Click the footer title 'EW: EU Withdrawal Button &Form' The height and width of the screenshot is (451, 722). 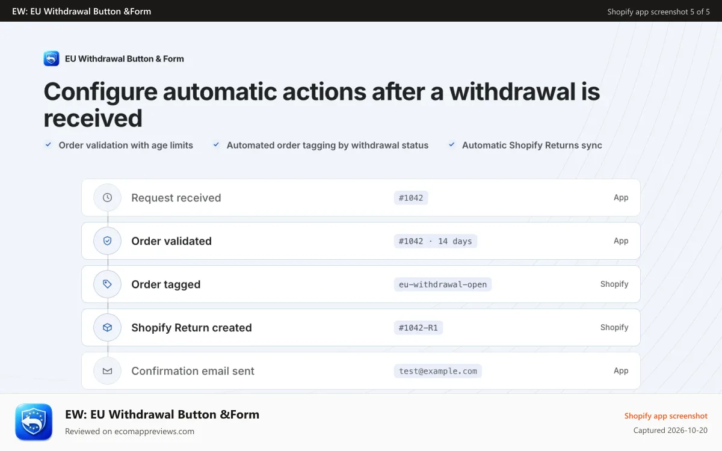[x=162, y=414]
